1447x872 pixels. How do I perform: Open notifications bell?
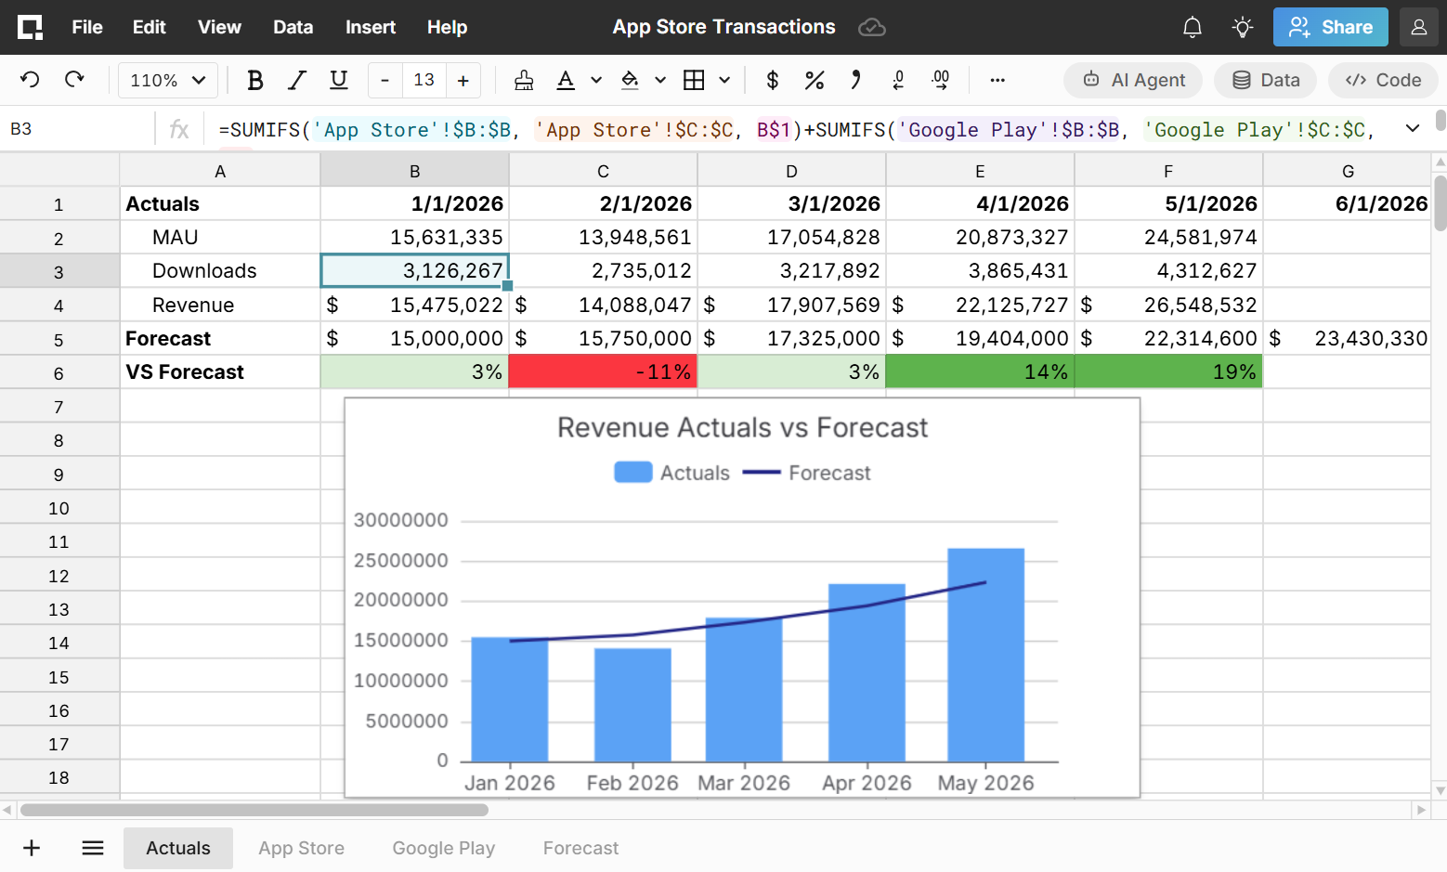coord(1193,27)
